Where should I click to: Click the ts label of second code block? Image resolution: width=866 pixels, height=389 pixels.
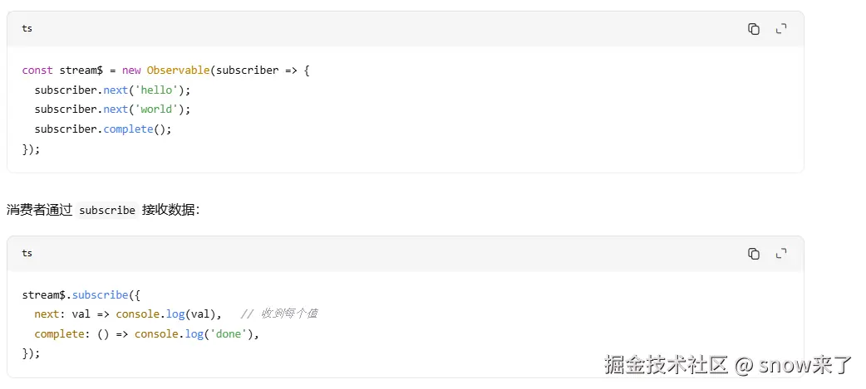pyautogui.click(x=27, y=254)
